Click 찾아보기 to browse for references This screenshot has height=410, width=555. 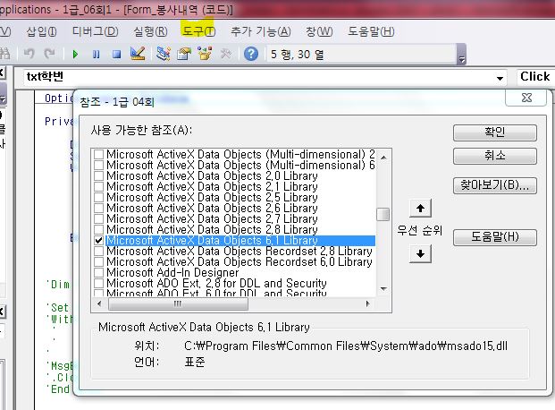pyautogui.click(x=494, y=186)
